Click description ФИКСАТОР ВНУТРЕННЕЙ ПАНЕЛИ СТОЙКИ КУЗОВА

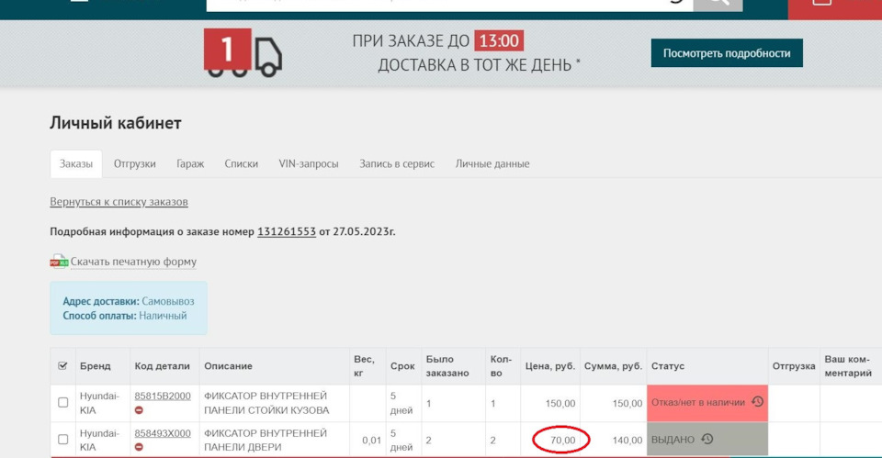coord(266,403)
